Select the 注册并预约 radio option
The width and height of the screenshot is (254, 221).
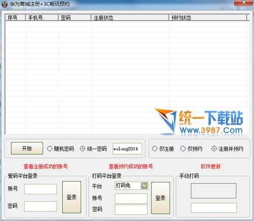pyautogui.click(x=214, y=149)
